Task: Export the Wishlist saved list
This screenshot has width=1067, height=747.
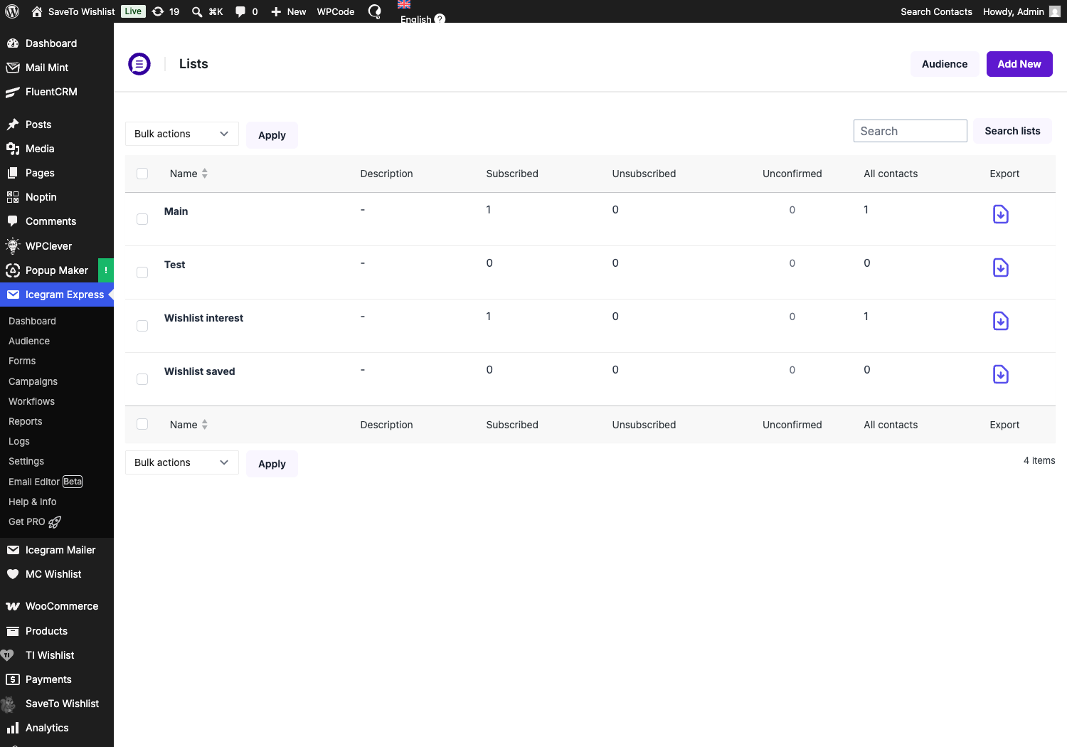Action: tap(1001, 374)
